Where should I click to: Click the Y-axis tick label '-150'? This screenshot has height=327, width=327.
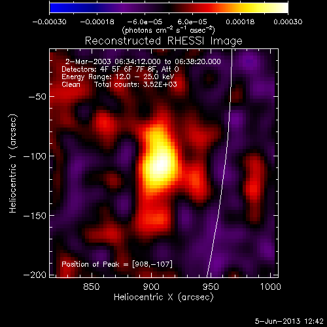35,216
